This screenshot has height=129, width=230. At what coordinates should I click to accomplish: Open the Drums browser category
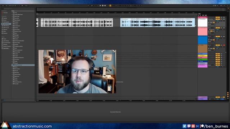(5, 20)
